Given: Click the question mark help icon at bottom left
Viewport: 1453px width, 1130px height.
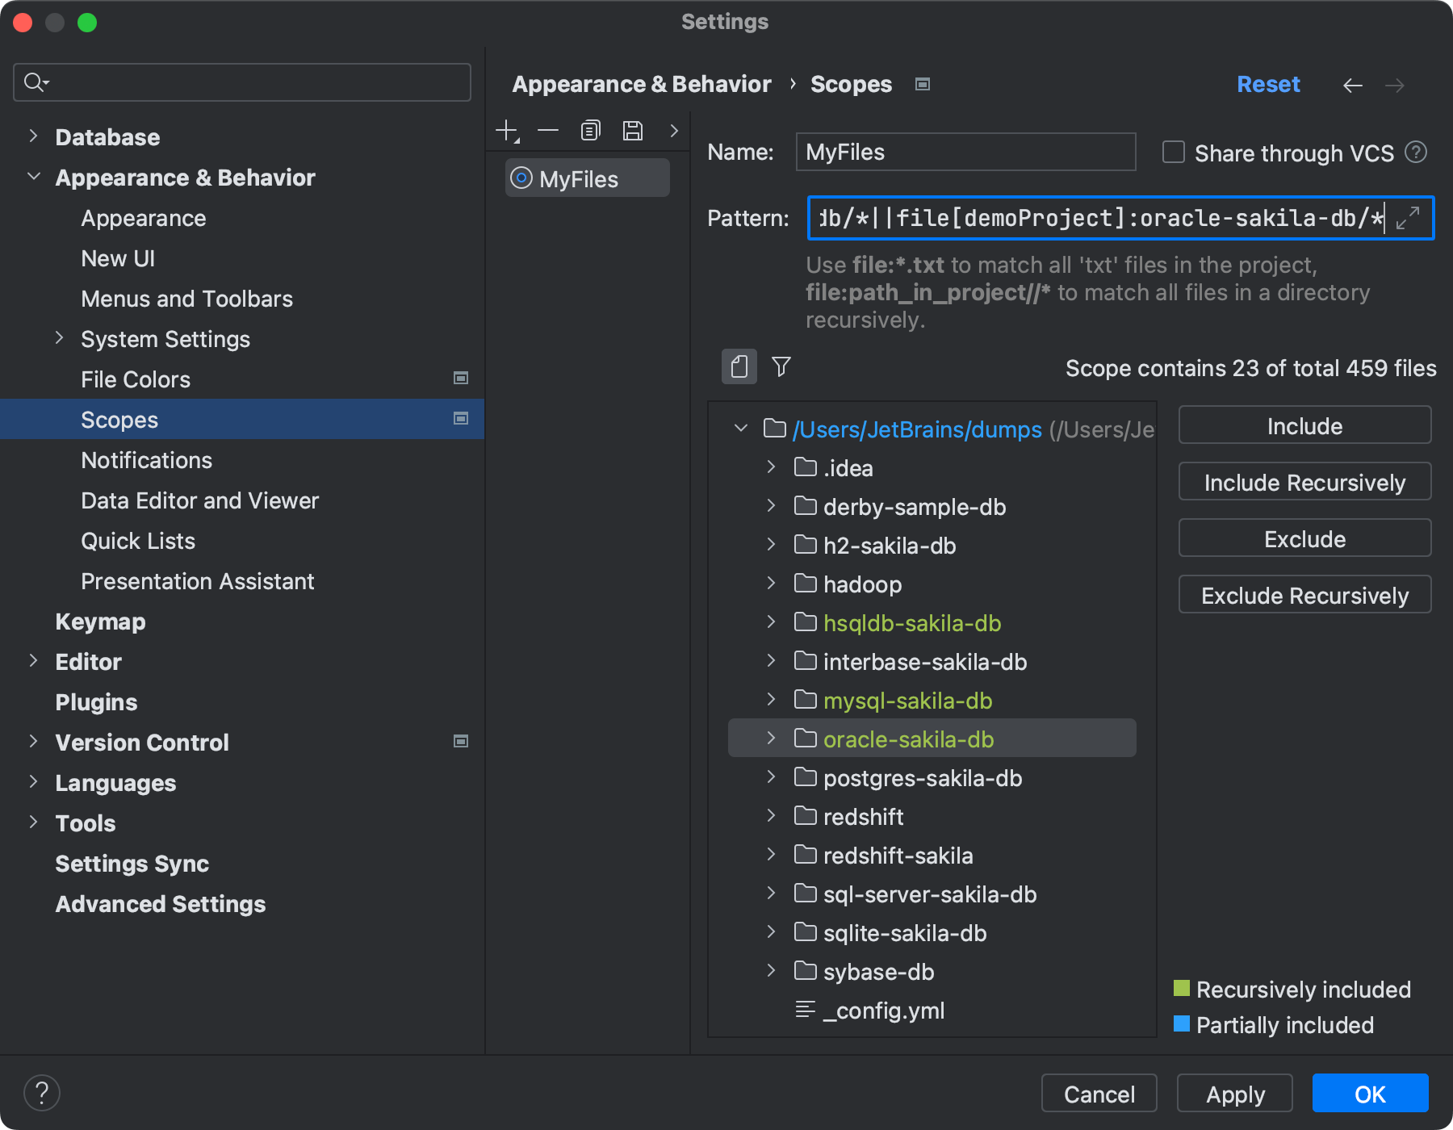Looking at the screenshot, I should tap(42, 1092).
